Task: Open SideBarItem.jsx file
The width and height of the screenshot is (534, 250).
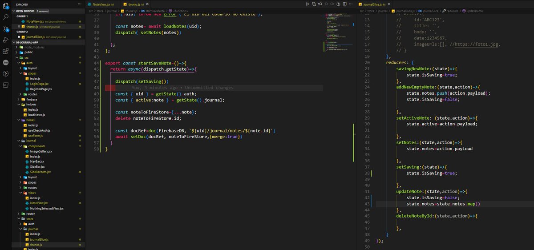Action: [40, 172]
